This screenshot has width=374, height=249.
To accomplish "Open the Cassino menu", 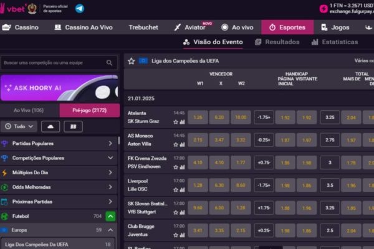I will pyautogui.click(x=21, y=27).
